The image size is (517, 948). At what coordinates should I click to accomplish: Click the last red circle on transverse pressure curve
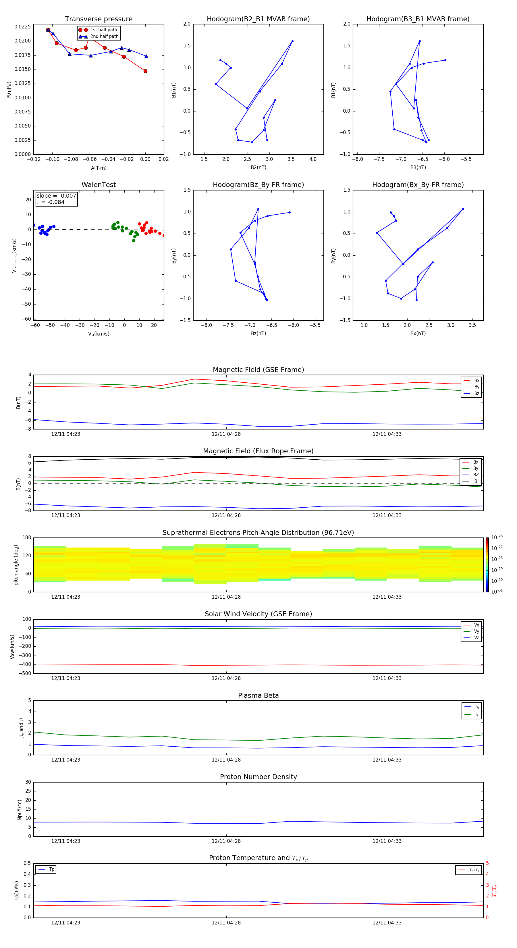[x=145, y=71]
